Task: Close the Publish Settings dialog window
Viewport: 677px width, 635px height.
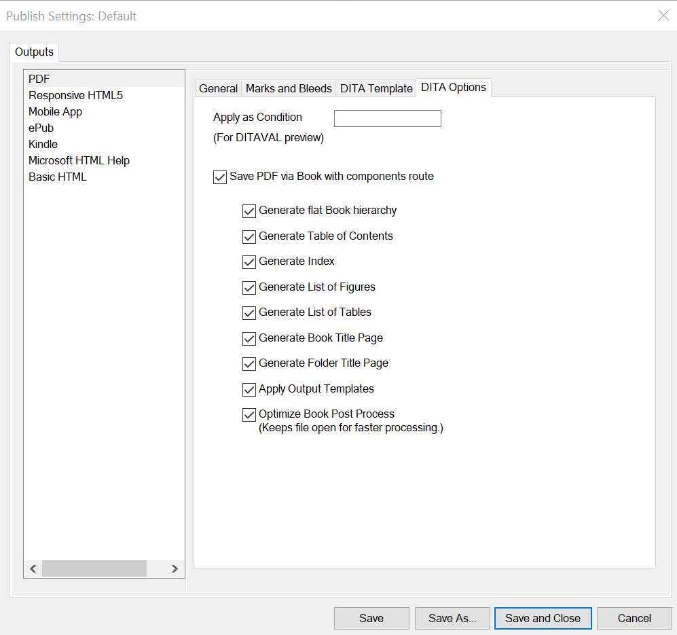Action: 663,16
